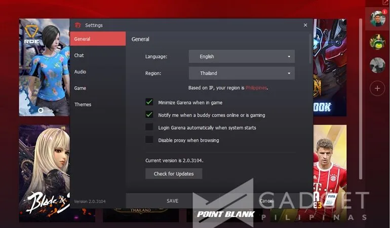Open the ROE game tile
This screenshot has height=228, width=390.
(x=44, y=67)
